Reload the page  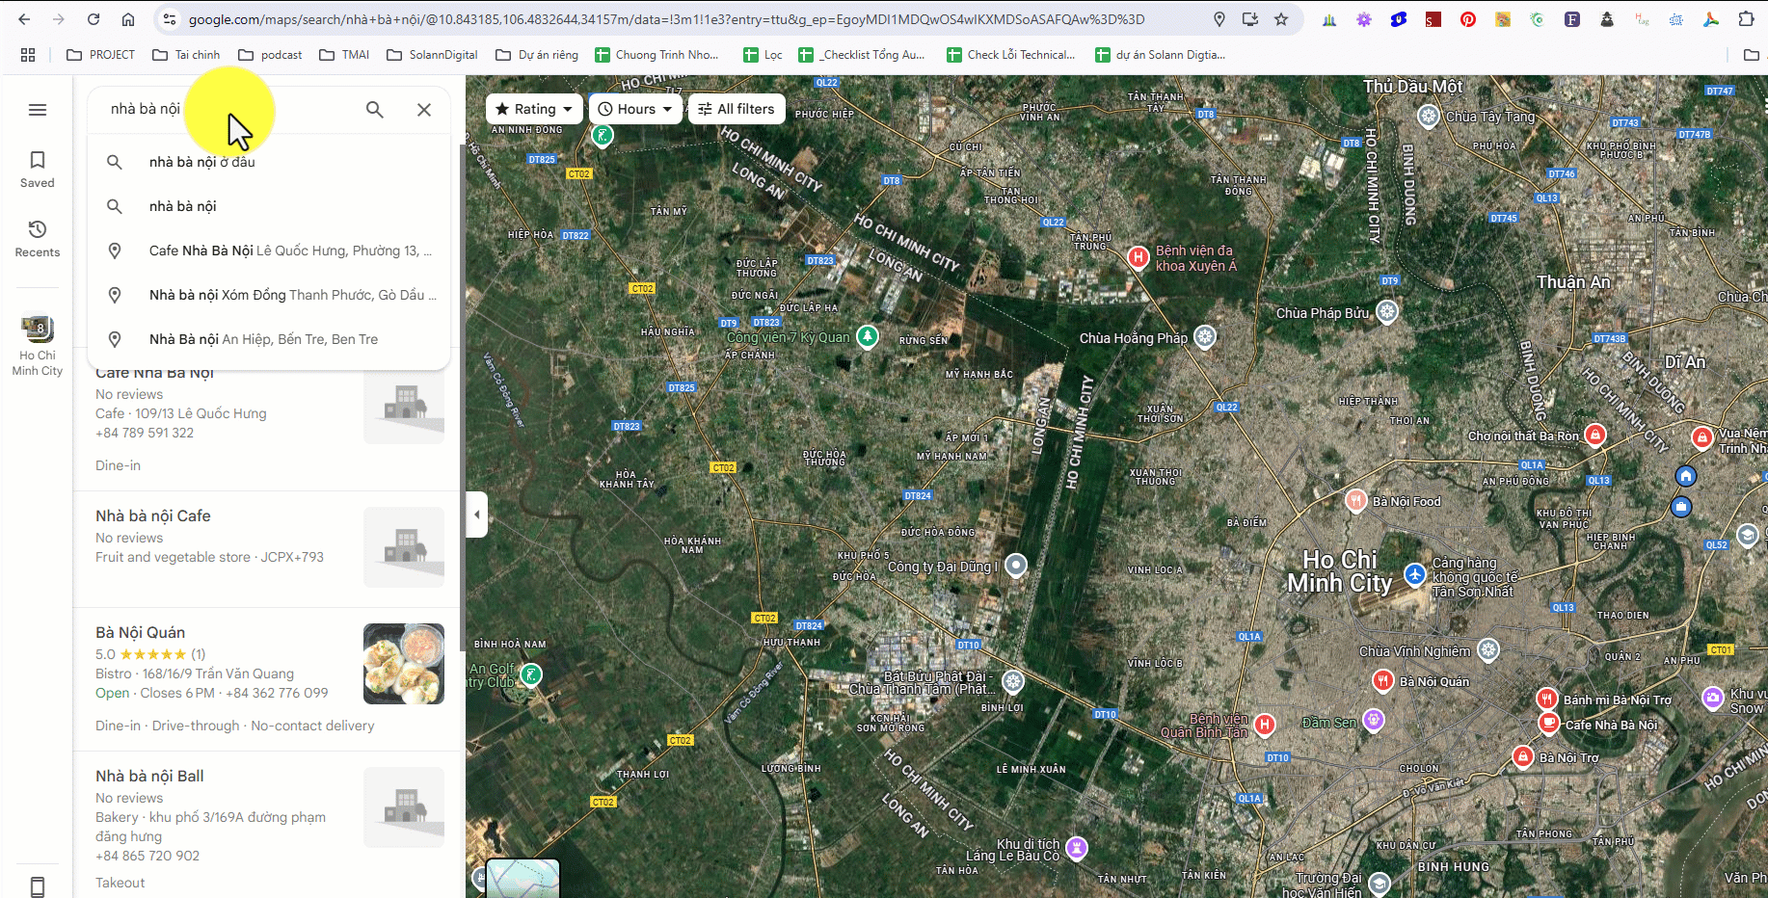94,19
